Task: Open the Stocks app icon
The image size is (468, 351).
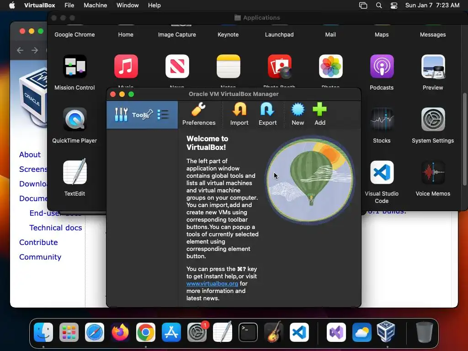Action: pyautogui.click(x=382, y=119)
